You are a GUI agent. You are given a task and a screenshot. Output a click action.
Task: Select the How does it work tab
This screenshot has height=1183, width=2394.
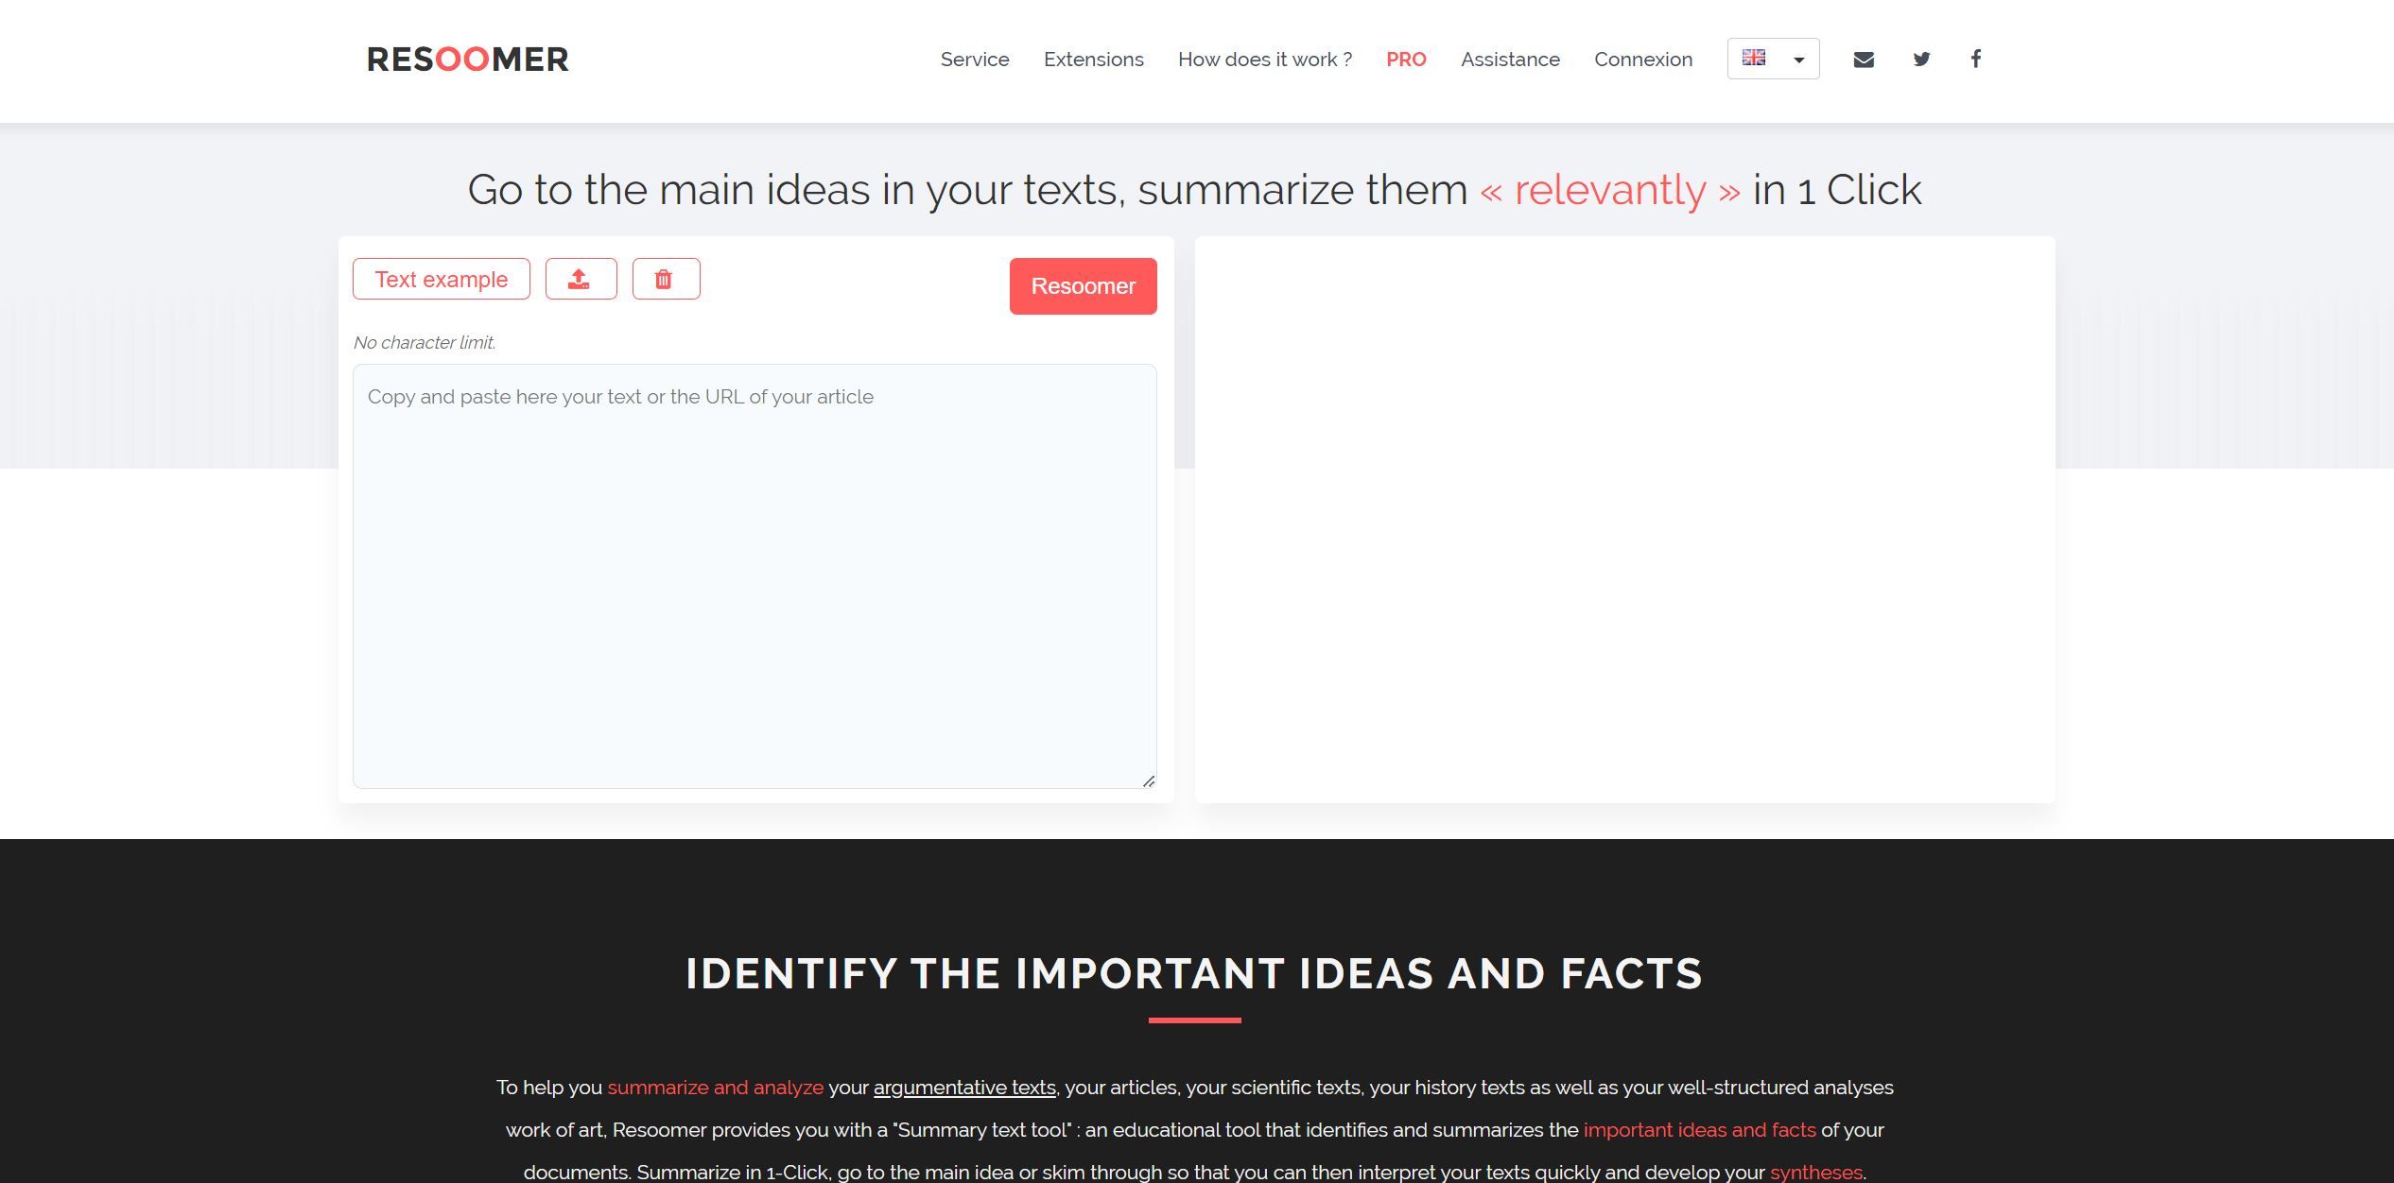click(1264, 58)
